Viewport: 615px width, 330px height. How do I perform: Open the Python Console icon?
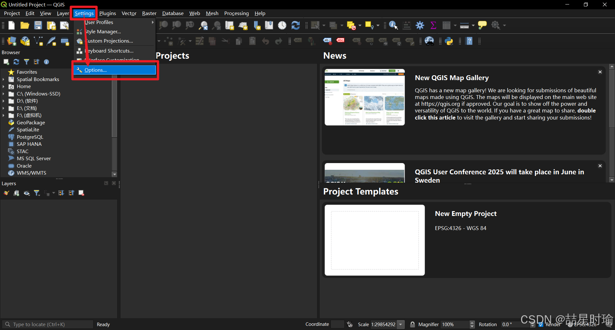[x=449, y=41]
